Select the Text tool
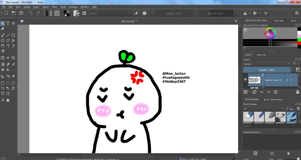The height and width of the screenshot is (160, 301). pyautogui.click(x=8, y=23)
